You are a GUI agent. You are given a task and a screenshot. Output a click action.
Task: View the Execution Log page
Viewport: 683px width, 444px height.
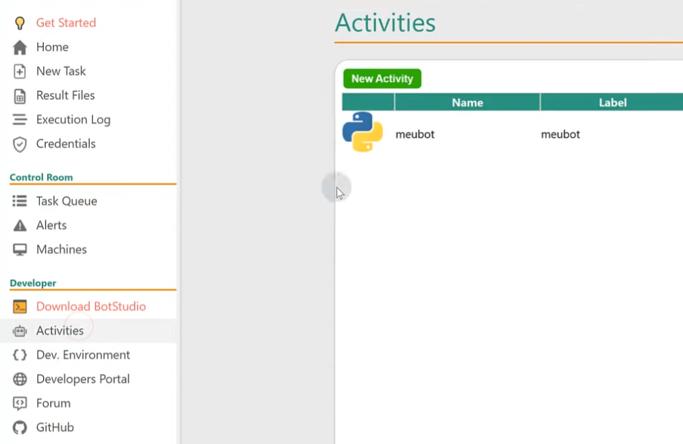pyautogui.click(x=73, y=120)
